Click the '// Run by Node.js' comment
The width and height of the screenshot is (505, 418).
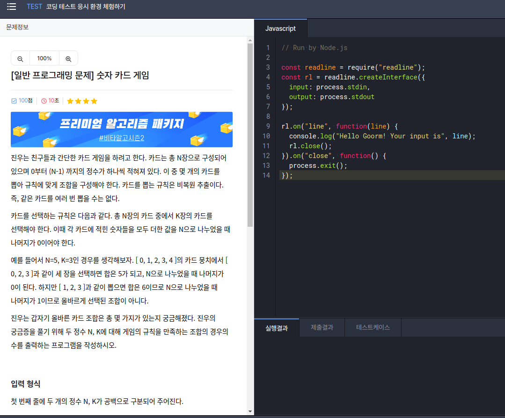tap(315, 48)
